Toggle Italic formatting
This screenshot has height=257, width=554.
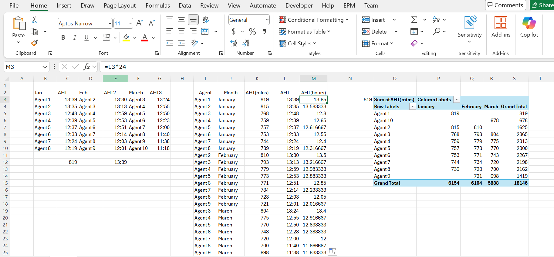click(75, 37)
